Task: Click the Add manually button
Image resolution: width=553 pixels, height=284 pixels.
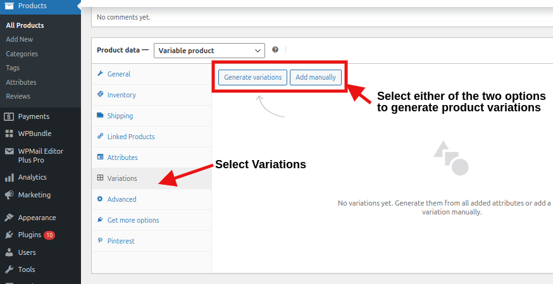Action: pyautogui.click(x=316, y=77)
